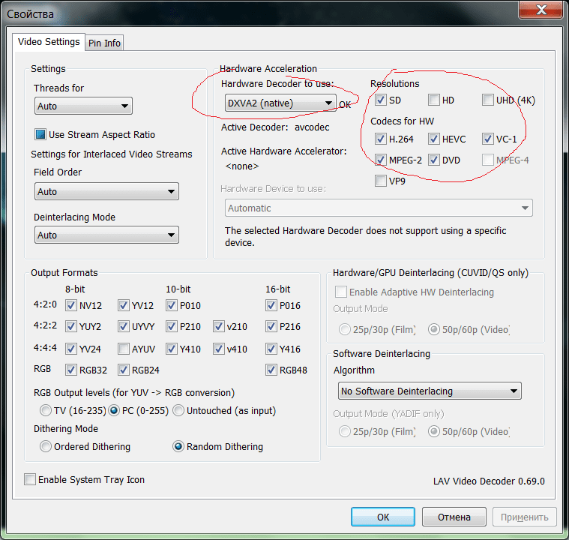The height and width of the screenshot is (540, 569).
Task: Open the Hardware Decoder to use dropdown
Action: click(x=280, y=103)
